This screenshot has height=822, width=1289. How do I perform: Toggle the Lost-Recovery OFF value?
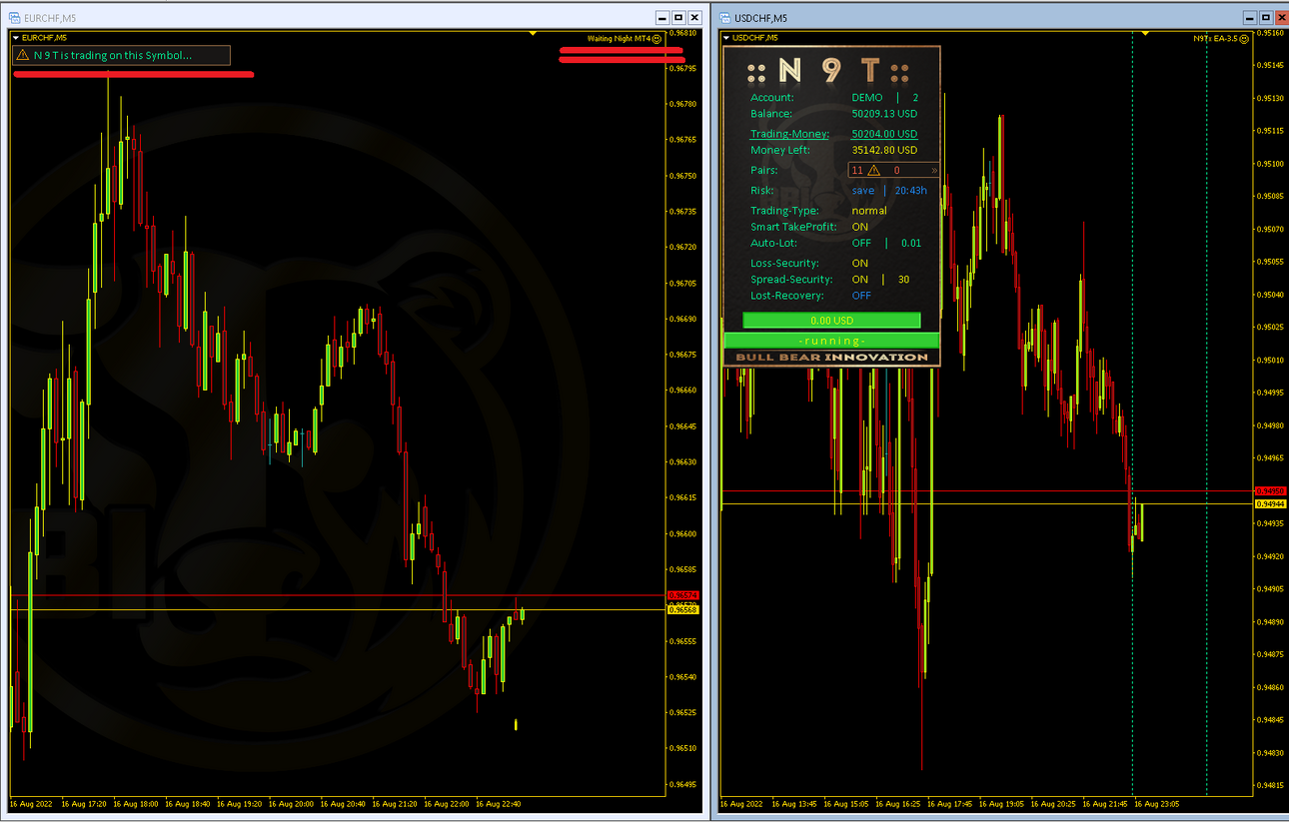point(861,296)
